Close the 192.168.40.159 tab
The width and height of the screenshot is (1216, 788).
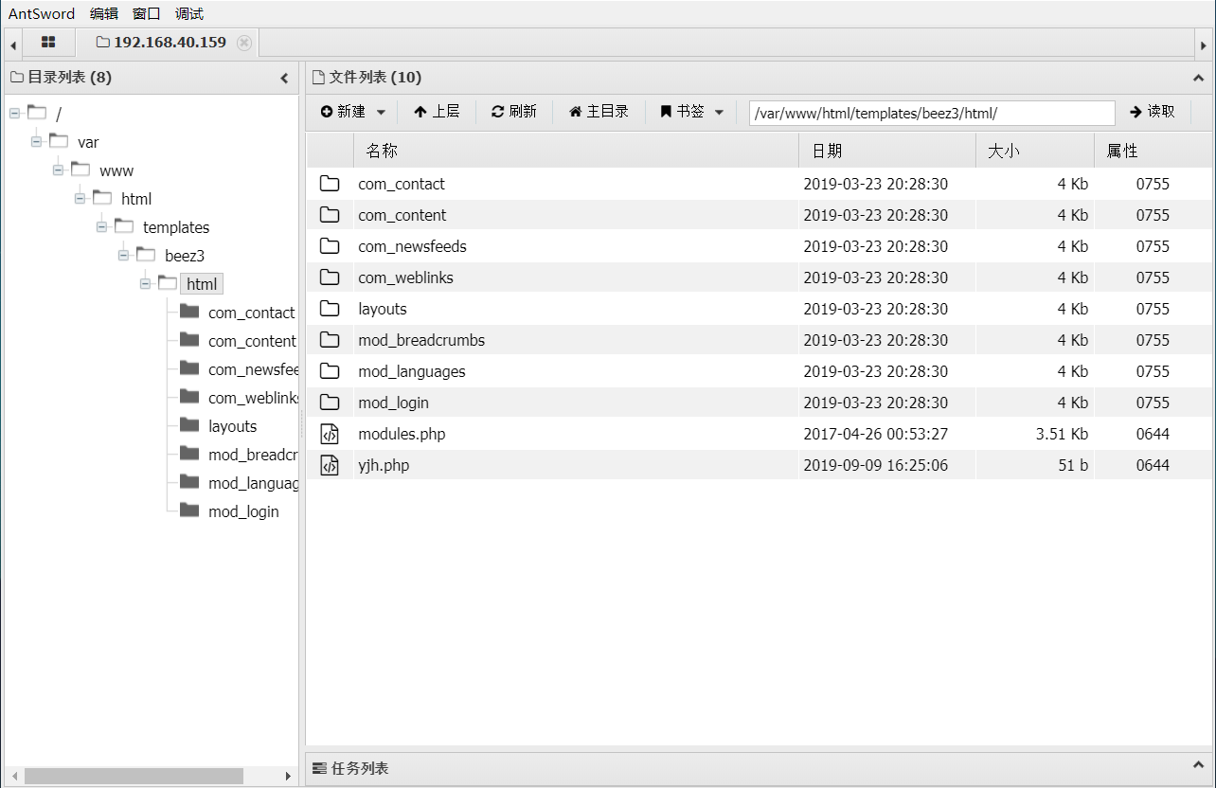(x=244, y=43)
